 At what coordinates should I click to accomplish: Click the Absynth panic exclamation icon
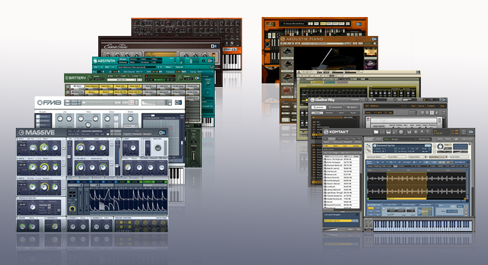[203, 60]
